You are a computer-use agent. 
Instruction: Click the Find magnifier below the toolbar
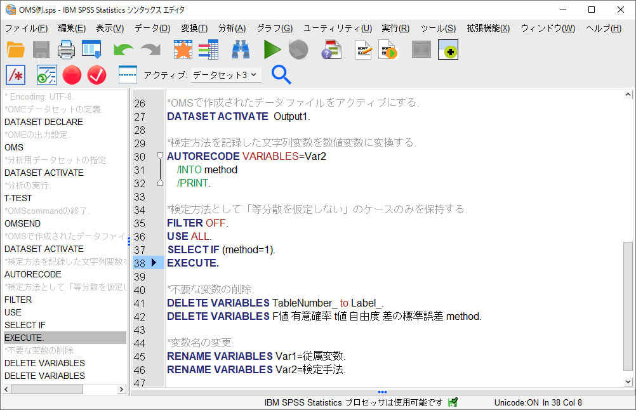(281, 74)
